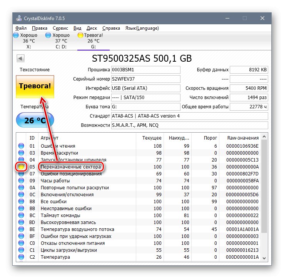This screenshot has width=284, height=278.
Task: Click the ID column header
Action: click(x=32, y=138)
